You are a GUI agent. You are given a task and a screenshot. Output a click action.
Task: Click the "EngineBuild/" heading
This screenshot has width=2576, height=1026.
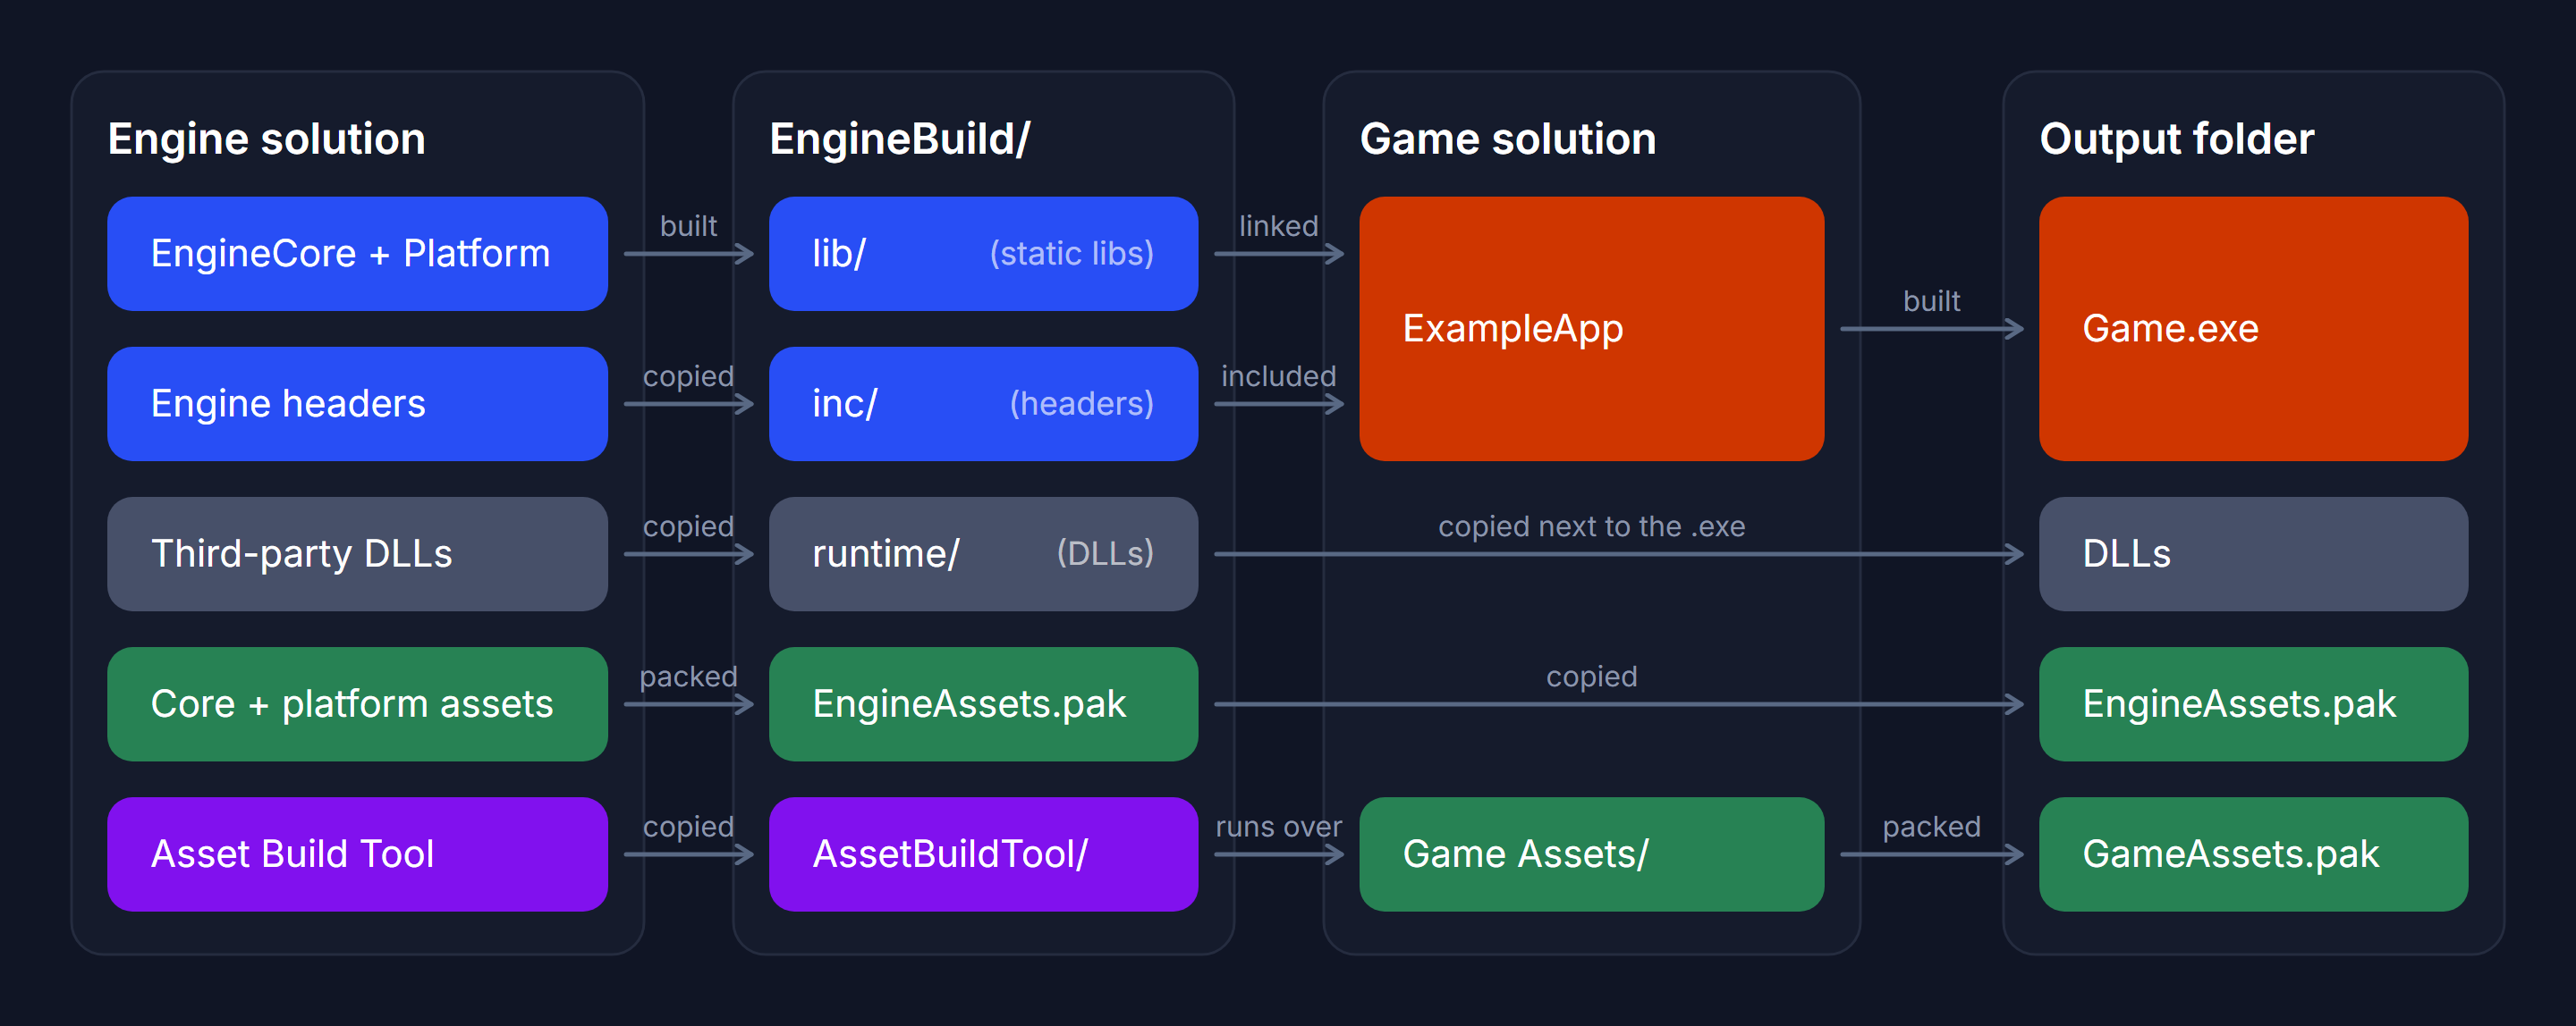pos(899,139)
